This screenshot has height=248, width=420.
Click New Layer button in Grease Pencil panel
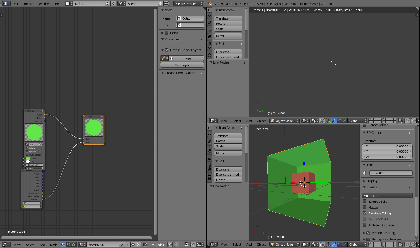(x=182, y=65)
